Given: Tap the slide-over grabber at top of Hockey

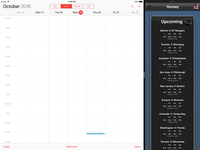Looking at the screenshot, I should (172, 1).
